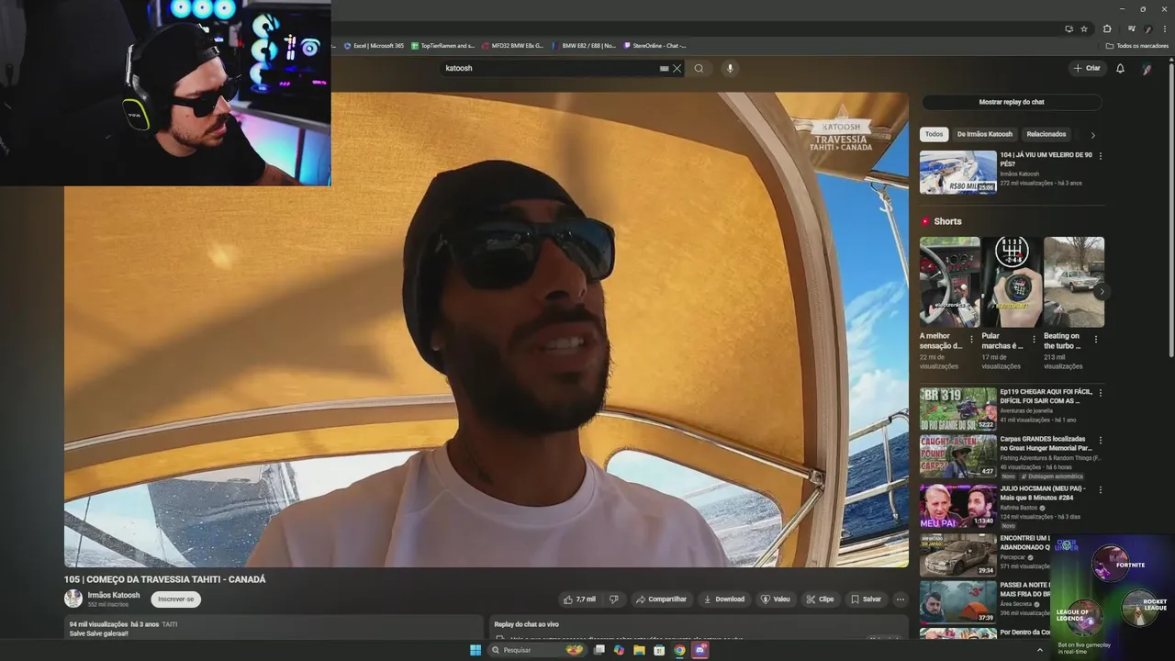Open Irmãos Katoosh channel avatar
The height and width of the screenshot is (661, 1175).
[x=73, y=599]
